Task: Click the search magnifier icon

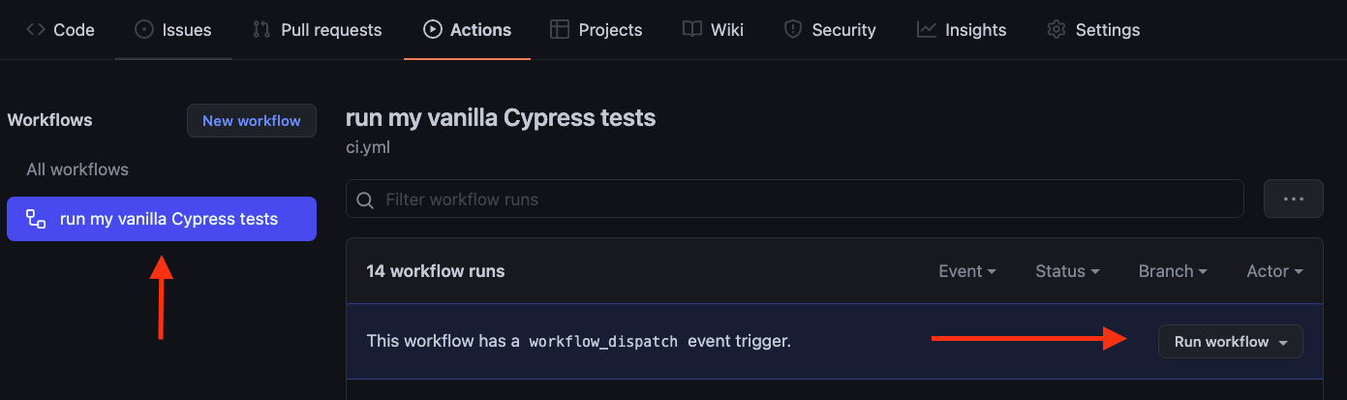Action: click(x=365, y=200)
